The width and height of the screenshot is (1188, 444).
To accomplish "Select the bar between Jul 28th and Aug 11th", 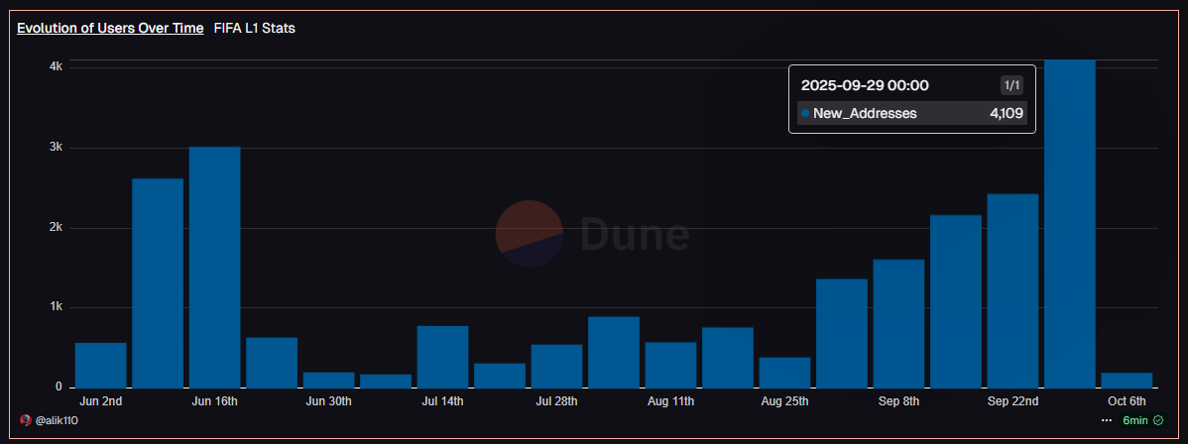I will click(x=614, y=352).
